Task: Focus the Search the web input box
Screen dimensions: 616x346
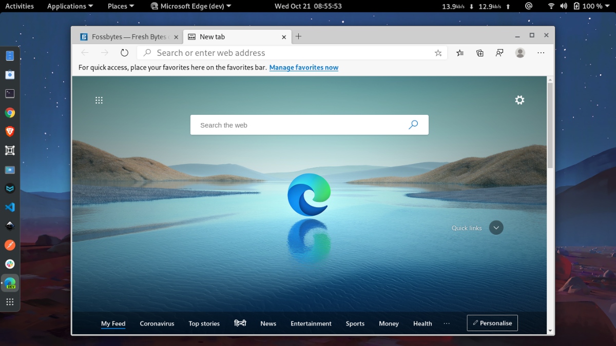Action: click(298, 125)
